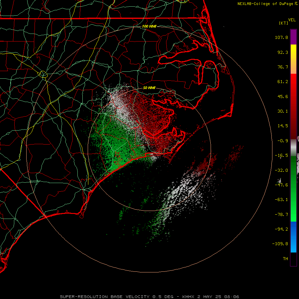Click the -32.0 scale label
This screenshot has height=299, width=299.
[x=281, y=170]
